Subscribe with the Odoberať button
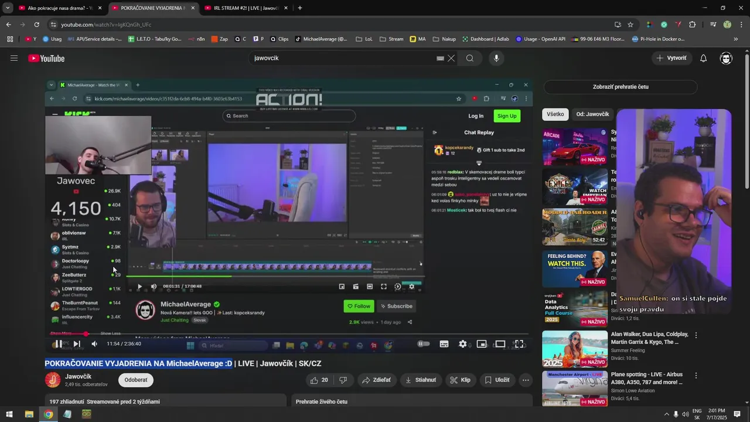The width and height of the screenshot is (750, 422). point(136,380)
